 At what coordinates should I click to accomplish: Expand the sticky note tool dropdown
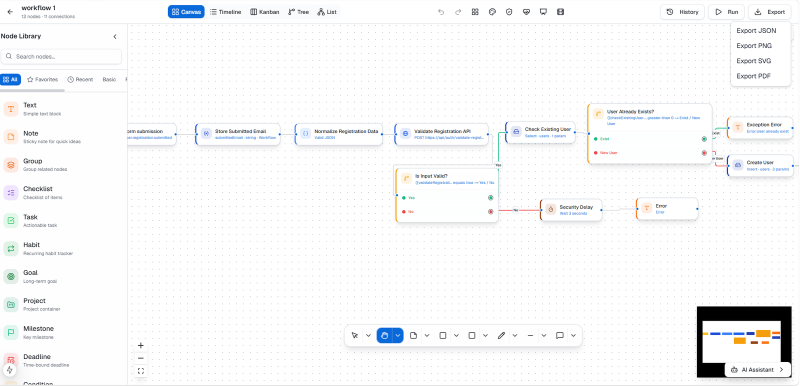click(427, 335)
